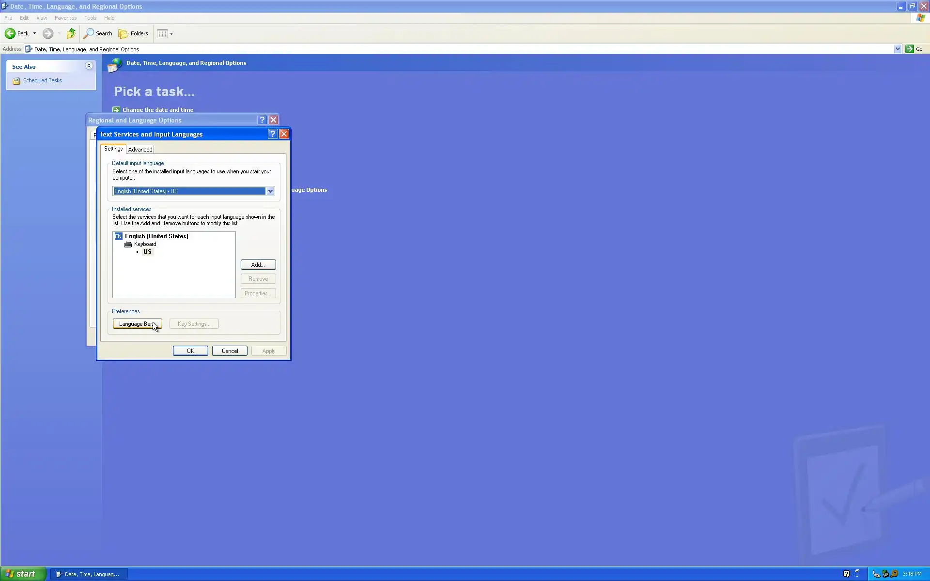Switch to the Advanced tab
Screen dimensions: 930x581
pyautogui.click(x=140, y=150)
